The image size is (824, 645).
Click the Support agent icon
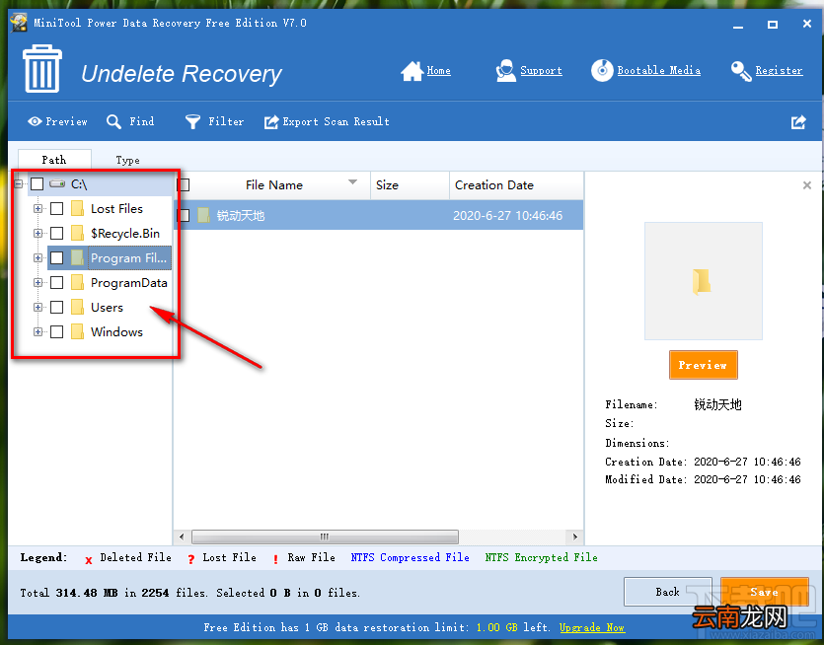click(x=505, y=70)
